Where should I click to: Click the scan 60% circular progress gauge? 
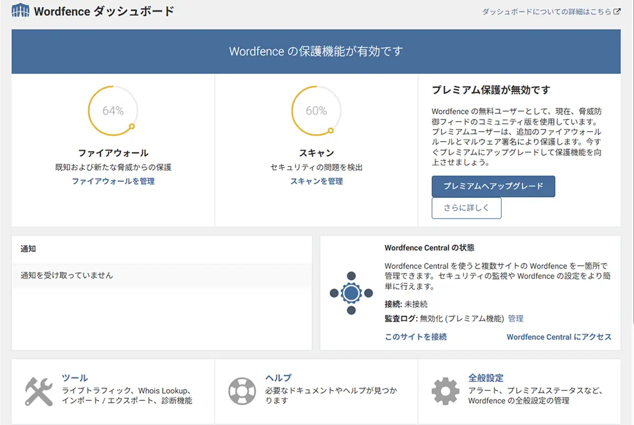[316, 111]
